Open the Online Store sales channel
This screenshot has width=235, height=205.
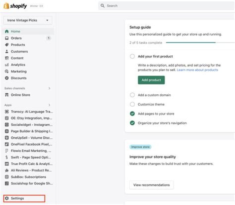21,95
